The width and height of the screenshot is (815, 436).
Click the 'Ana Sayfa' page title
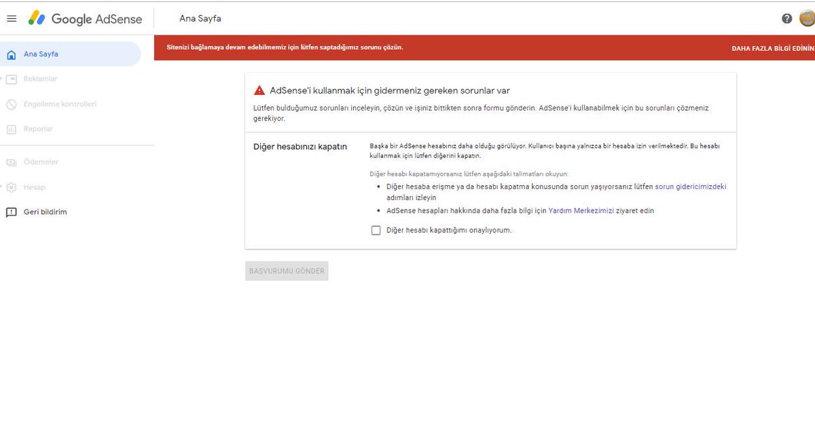200,18
